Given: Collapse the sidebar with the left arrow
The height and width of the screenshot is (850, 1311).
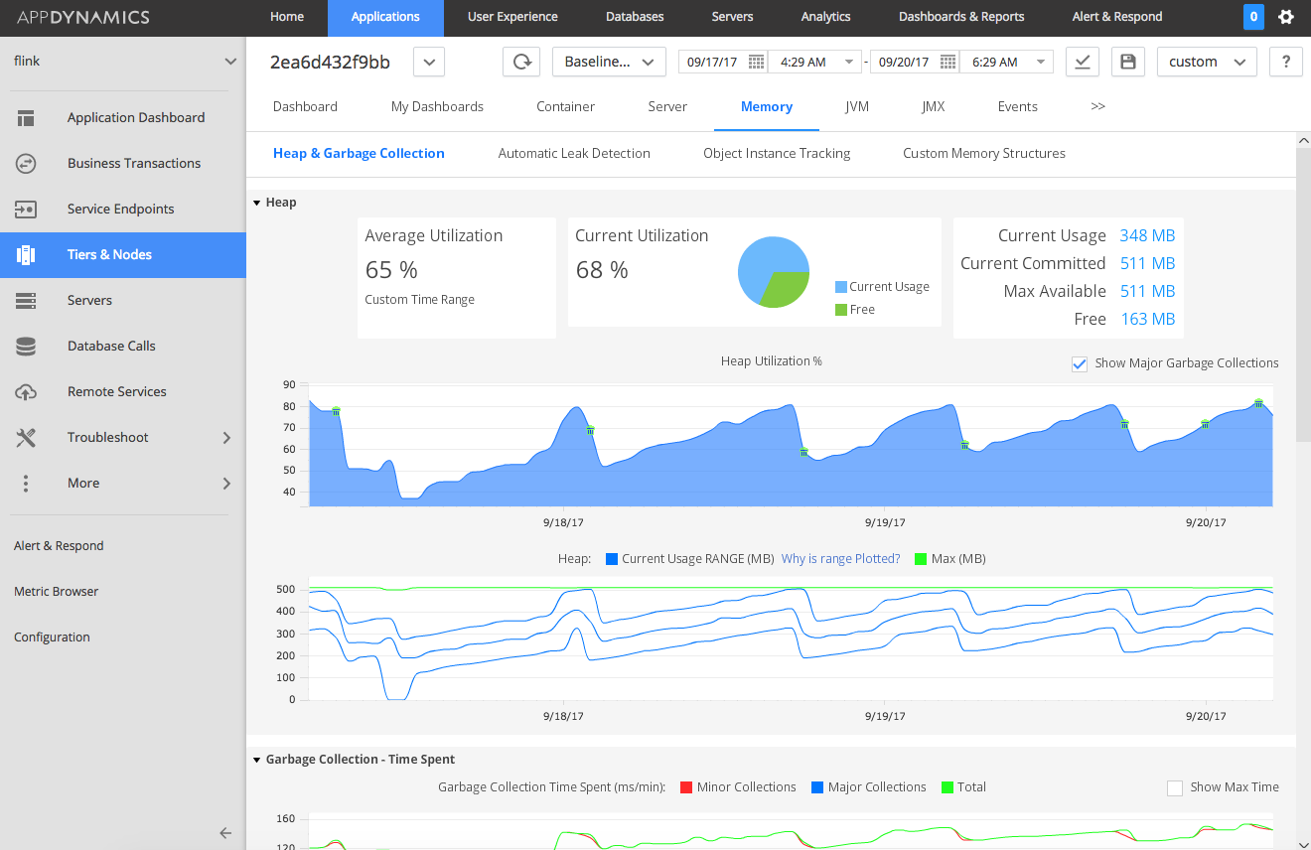Looking at the screenshot, I should [x=225, y=833].
